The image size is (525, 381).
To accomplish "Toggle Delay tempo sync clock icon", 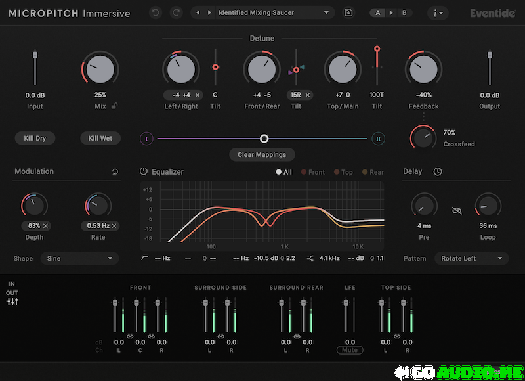I will 438,171.
